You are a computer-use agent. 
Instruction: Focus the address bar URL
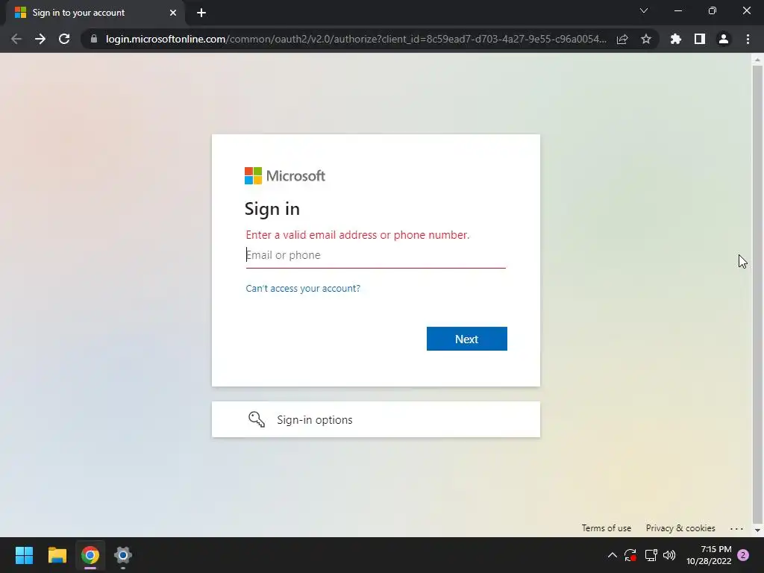pos(356,39)
